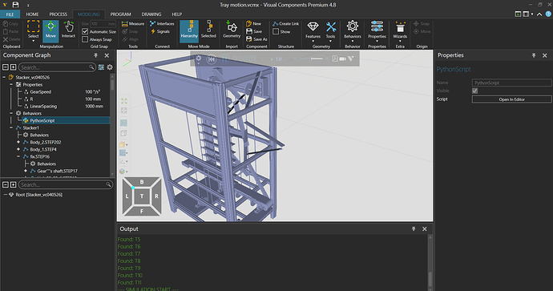The height and width of the screenshot is (291, 553).
Task: Click the simulation reset button
Action: [212, 59]
